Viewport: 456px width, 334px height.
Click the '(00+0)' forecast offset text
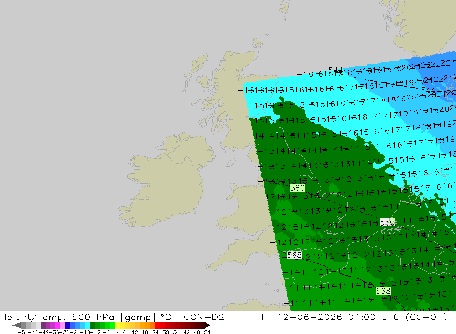coord(426,317)
